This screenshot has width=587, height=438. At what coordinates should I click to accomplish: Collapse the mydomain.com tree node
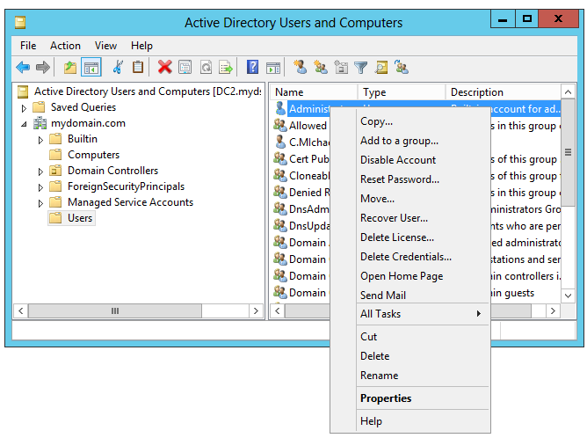pos(25,123)
